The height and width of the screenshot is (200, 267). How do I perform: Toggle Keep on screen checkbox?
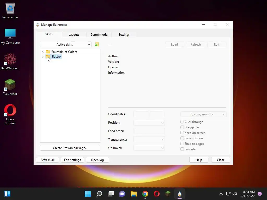point(182,133)
